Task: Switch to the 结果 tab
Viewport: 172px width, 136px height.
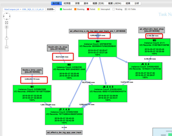Action: pyautogui.click(x=128, y=3)
